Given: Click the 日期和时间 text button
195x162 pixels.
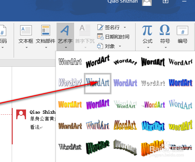Looking at the screenshot, I should pyautogui.click(x=117, y=37).
